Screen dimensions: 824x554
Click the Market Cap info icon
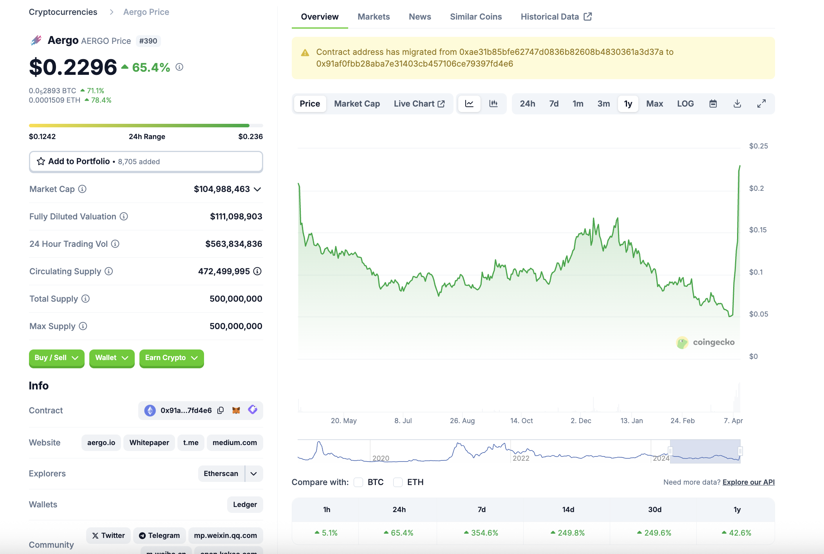click(82, 189)
